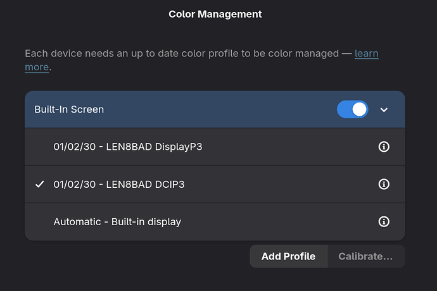Follow the "learn more" link
This screenshot has width=437, height=291.
366,54
